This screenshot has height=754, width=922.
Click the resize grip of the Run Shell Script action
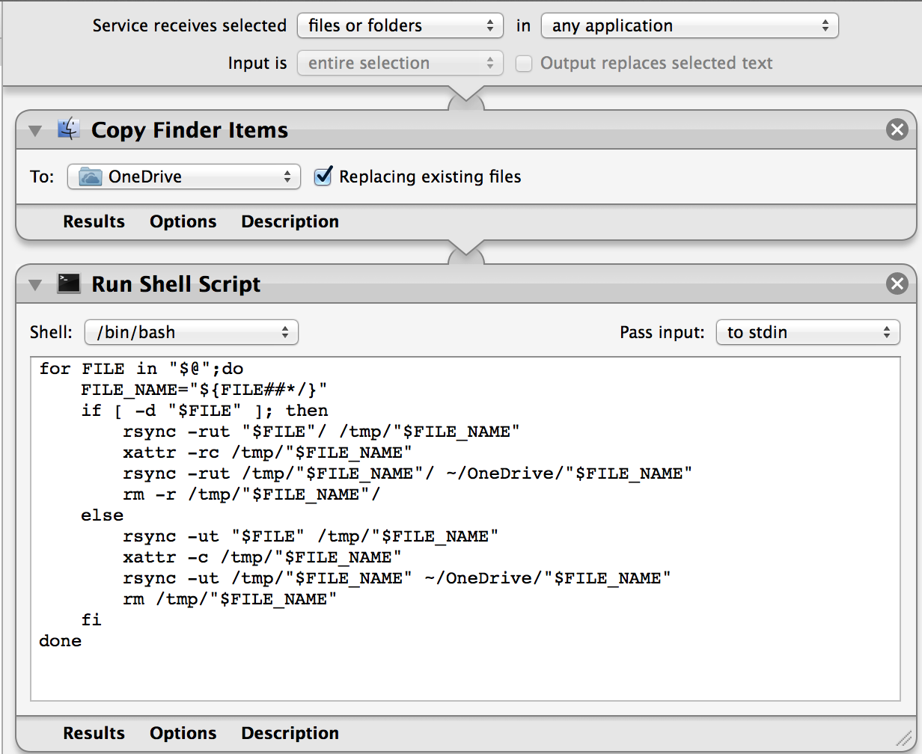pyautogui.click(x=903, y=737)
